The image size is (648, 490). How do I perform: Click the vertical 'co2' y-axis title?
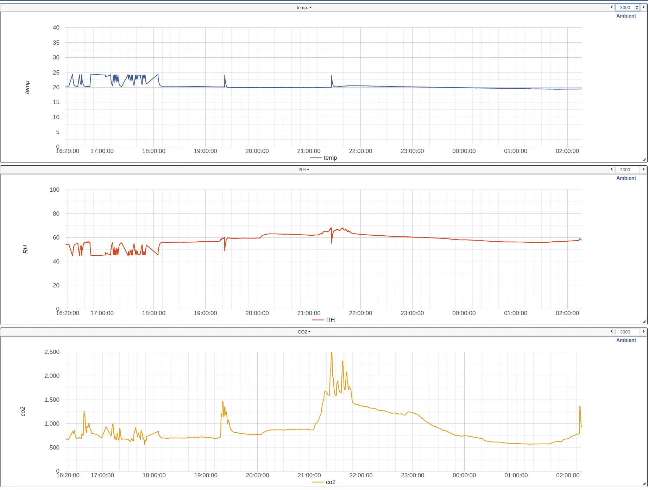click(23, 412)
